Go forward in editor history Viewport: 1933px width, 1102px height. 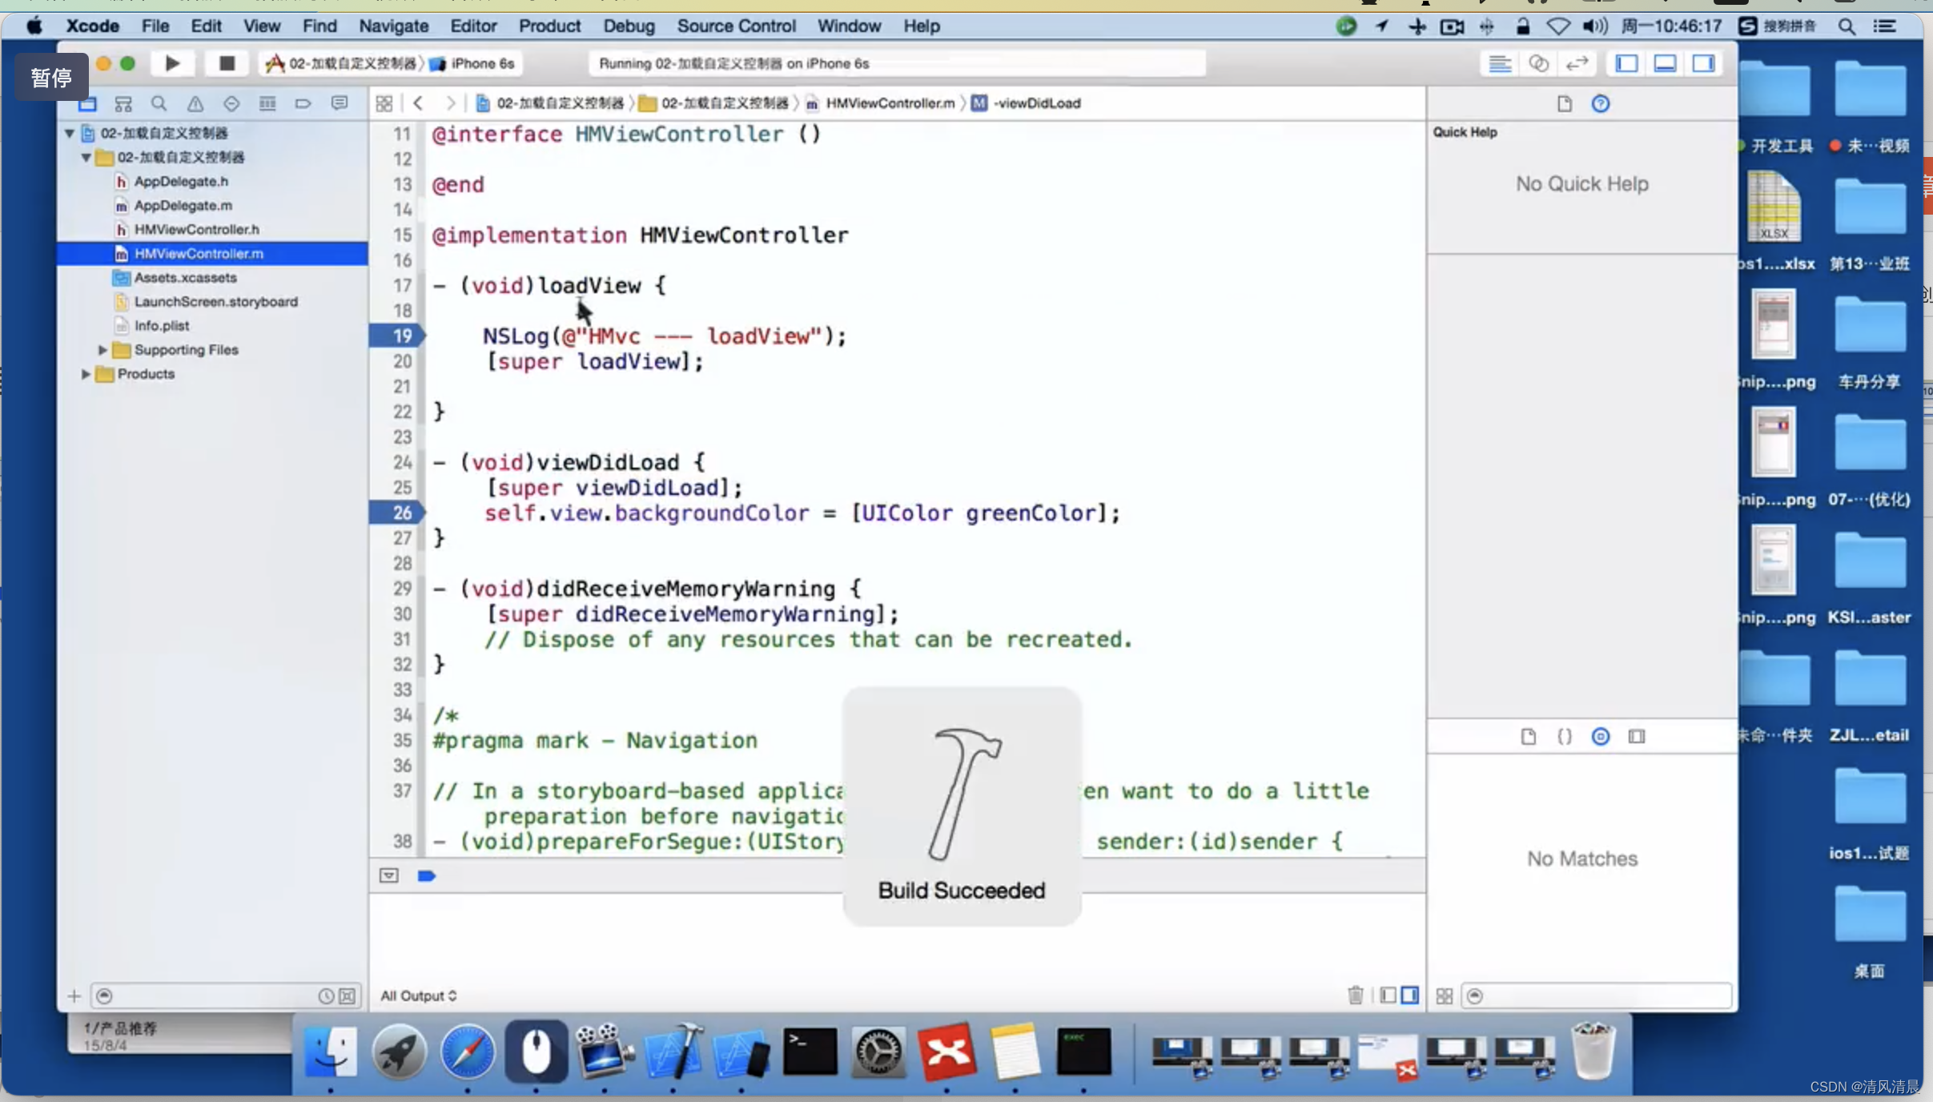[450, 103]
